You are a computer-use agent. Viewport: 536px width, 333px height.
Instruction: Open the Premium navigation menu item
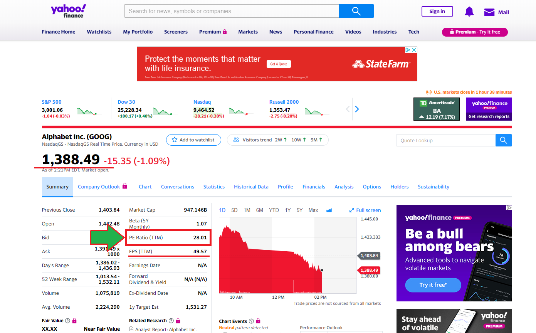pos(213,32)
